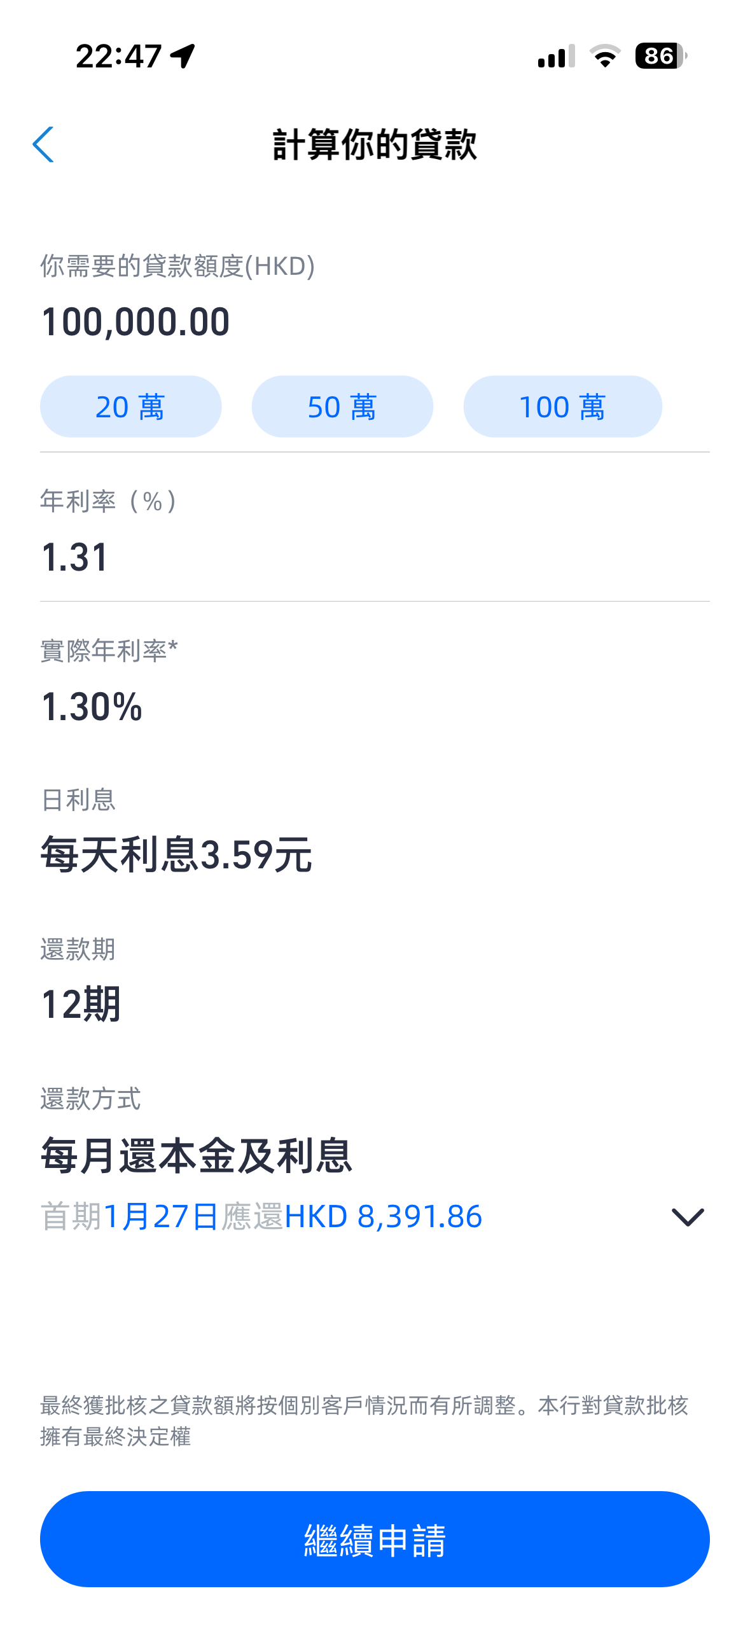Edit the loan amount field 100,000.00
The height and width of the screenshot is (1626, 750).
pyautogui.click(x=375, y=321)
